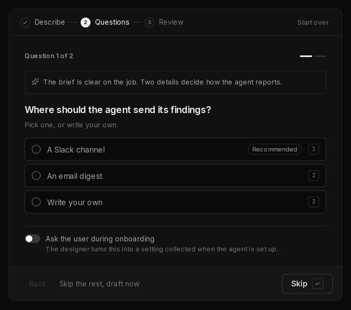Click shortcut badge 1 on Slack channel option
Image resolution: width=351 pixels, height=310 pixels.
click(314, 149)
